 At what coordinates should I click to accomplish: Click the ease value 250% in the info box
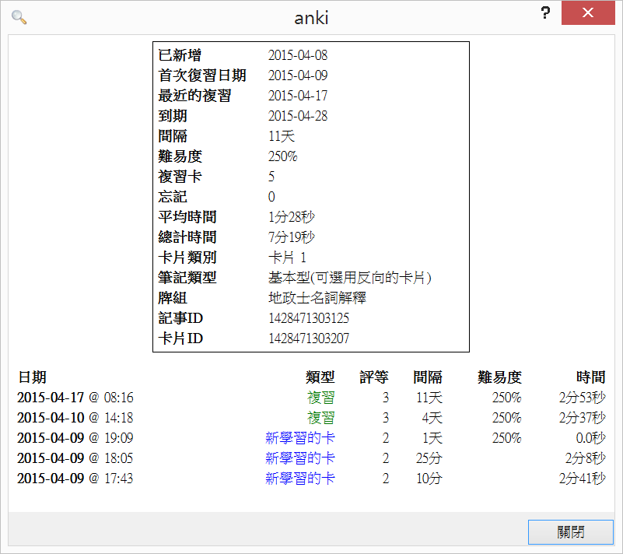pos(282,156)
